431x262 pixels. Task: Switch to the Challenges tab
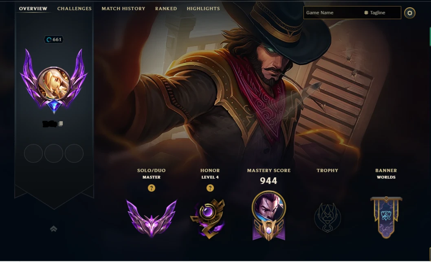point(75,9)
